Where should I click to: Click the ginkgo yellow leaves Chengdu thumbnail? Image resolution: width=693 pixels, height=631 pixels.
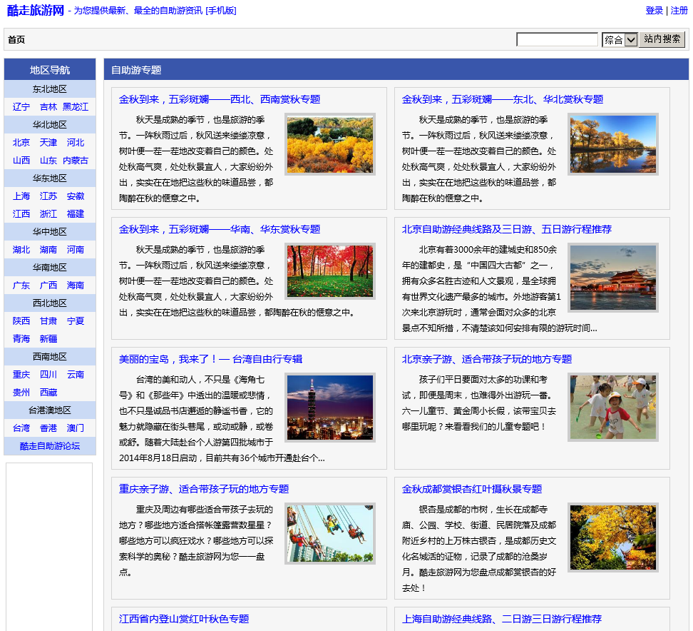coord(612,537)
